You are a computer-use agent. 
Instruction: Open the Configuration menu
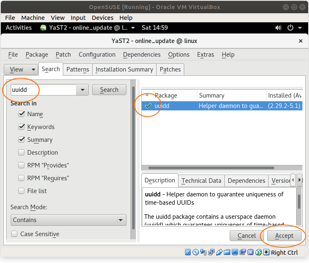(97, 55)
